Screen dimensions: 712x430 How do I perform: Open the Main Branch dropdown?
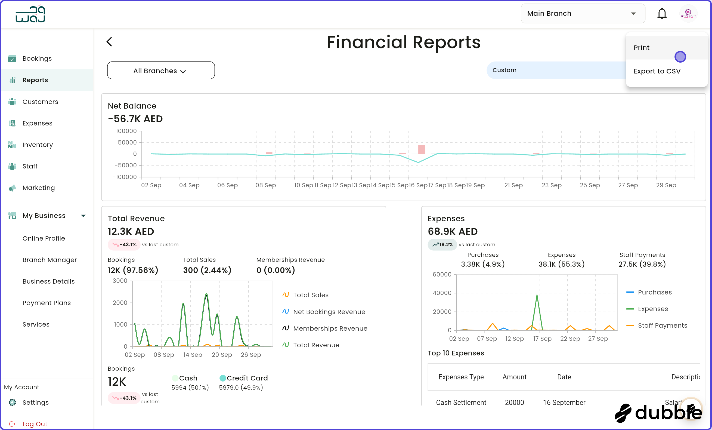pyautogui.click(x=583, y=13)
